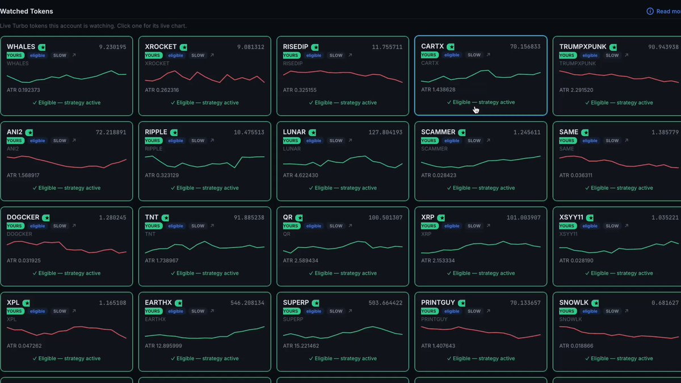Open the XROCKET sparkline chart
The image size is (681, 383).
click(205, 77)
